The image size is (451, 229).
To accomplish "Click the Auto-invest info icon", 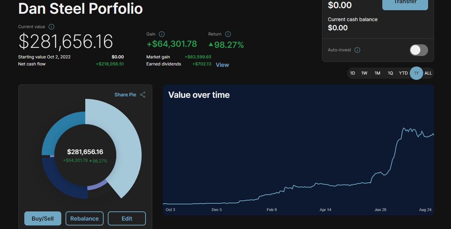I will point(357,50).
